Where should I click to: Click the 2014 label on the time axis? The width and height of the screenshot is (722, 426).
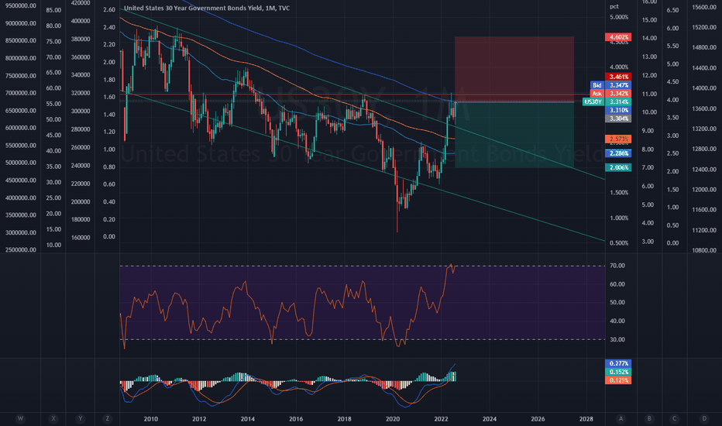point(247,418)
